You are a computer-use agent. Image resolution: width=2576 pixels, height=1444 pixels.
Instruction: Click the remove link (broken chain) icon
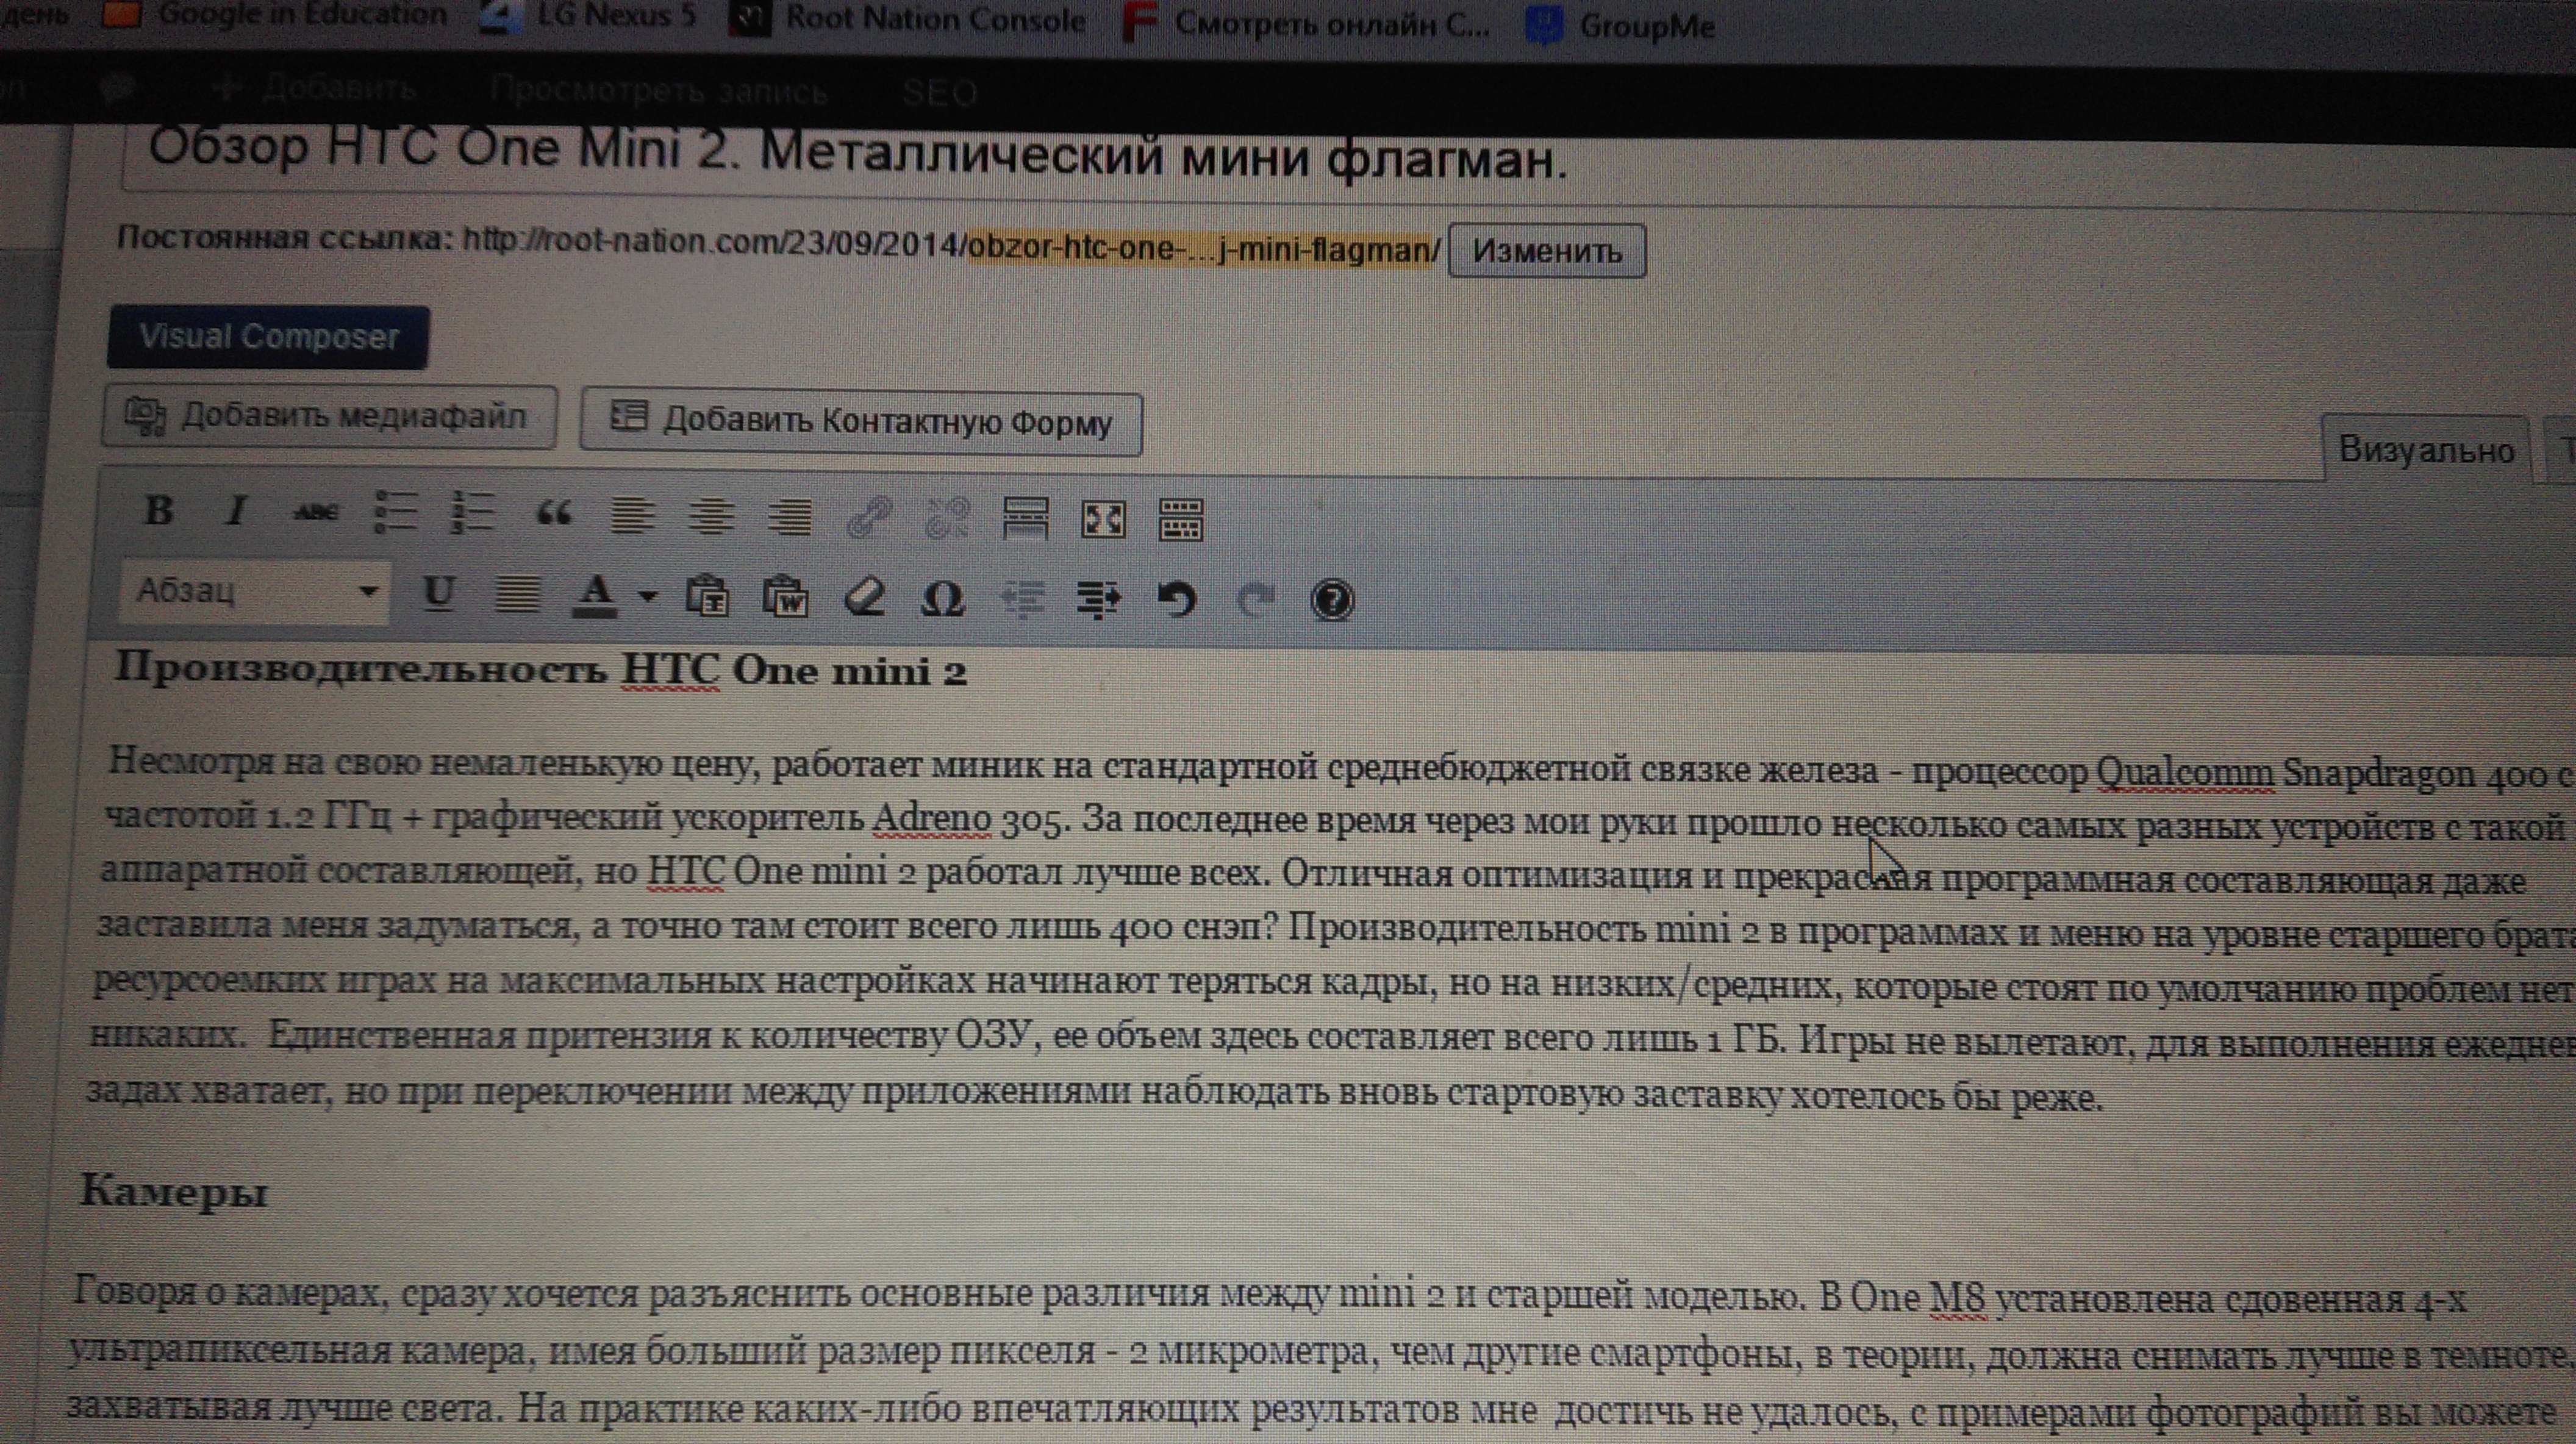click(x=946, y=518)
